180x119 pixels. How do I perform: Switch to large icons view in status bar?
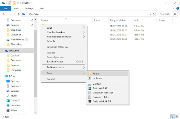pos(177,117)
